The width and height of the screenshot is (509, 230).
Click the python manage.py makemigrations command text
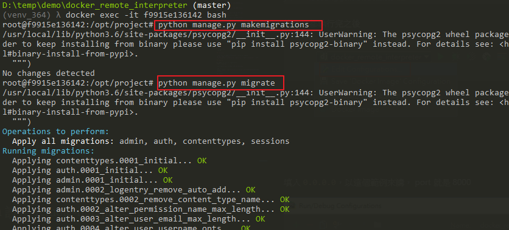(x=233, y=25)
